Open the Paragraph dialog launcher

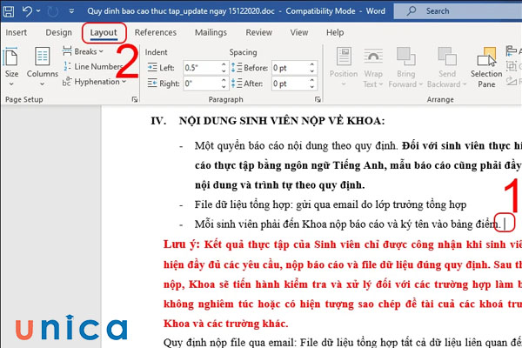318,99
